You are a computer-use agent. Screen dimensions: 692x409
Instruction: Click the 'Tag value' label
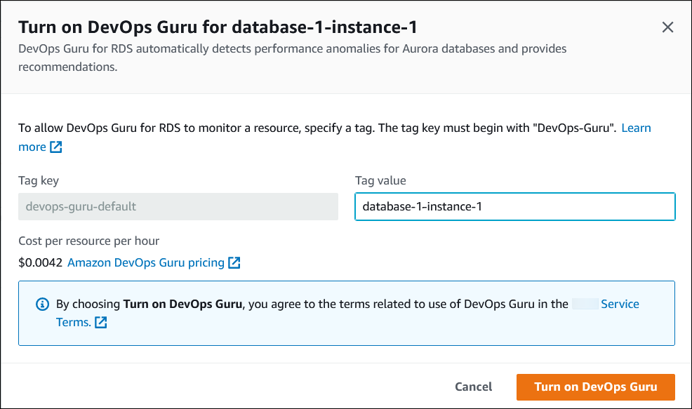tap(380, 181)
